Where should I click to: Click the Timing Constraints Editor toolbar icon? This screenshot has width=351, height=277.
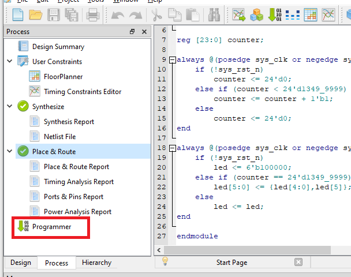click(x=328, y=14)
